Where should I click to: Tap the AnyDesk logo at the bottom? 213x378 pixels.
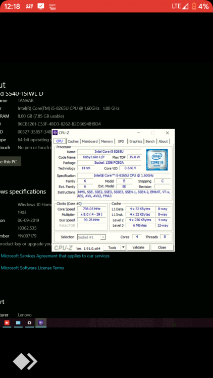coord(25,361)
